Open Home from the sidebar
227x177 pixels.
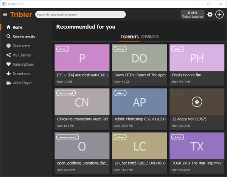tap(14, 27)
